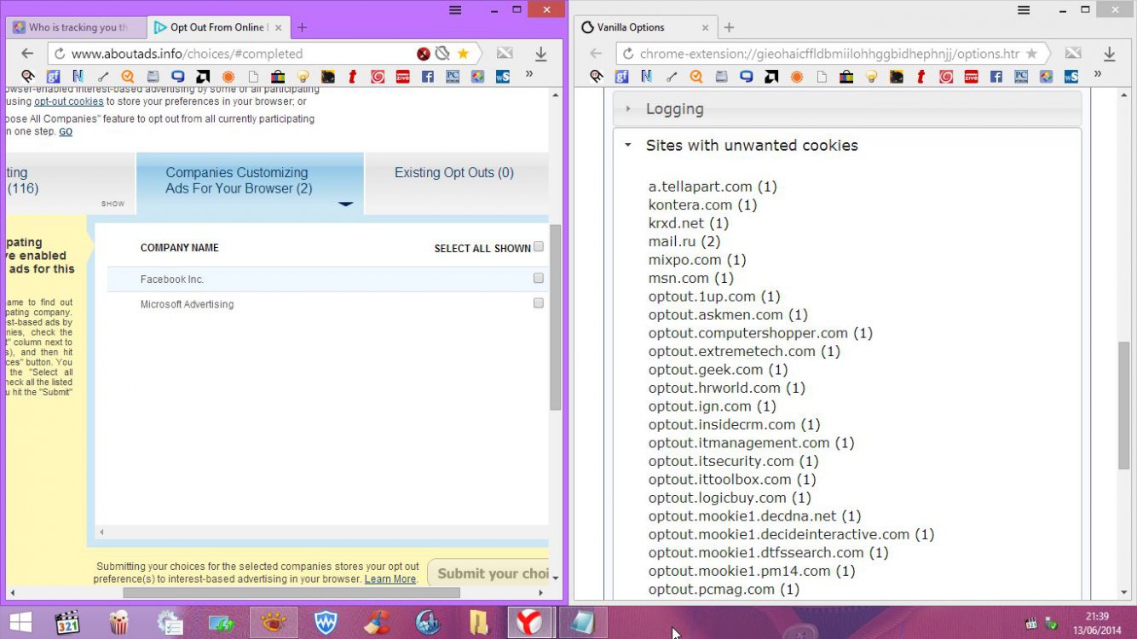Click the AMD bookmark icon in the aboutads window
Screen dimensions: 1137x639
click(203, 77)
